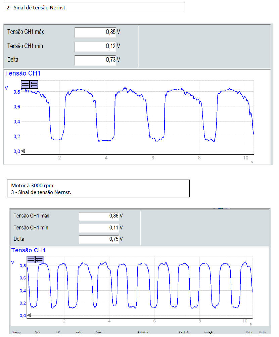
Task: Click the zero-level triangle marker in the lower chart
Action: click(x=29, y=315)
